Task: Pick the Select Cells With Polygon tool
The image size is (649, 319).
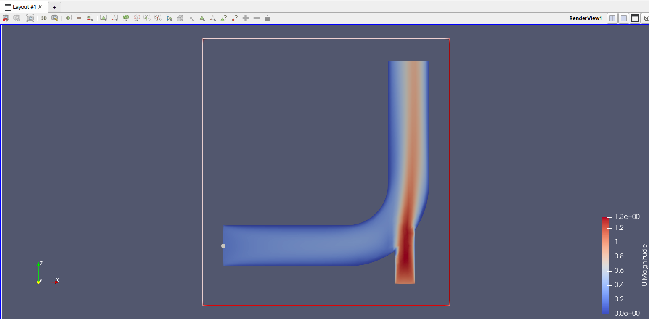Action: (x=147, y=18)
